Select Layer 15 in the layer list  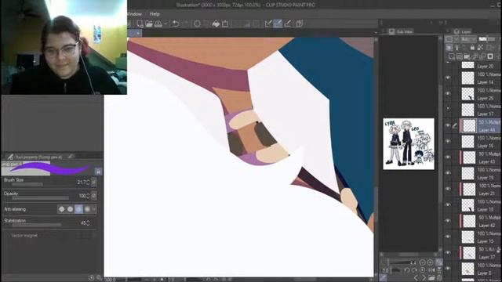point(480,237)
